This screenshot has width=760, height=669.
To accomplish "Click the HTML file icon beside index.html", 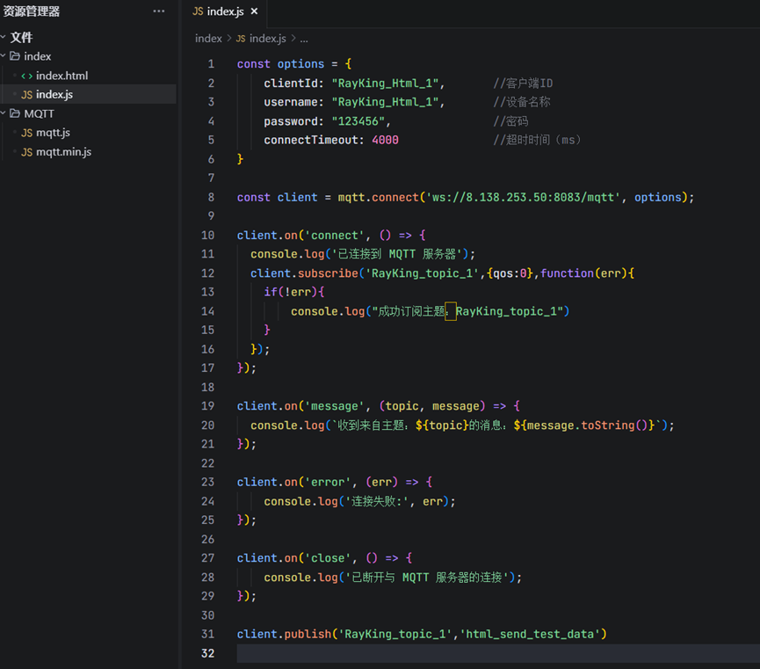I will [x=27, y=76].
